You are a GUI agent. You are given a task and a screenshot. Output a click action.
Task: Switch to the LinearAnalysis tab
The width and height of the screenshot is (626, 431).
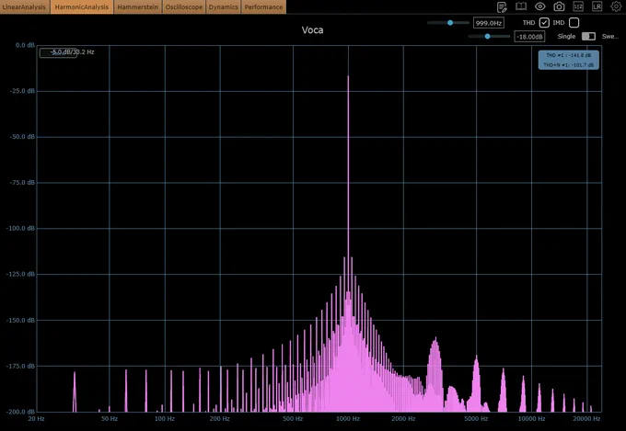25,6
